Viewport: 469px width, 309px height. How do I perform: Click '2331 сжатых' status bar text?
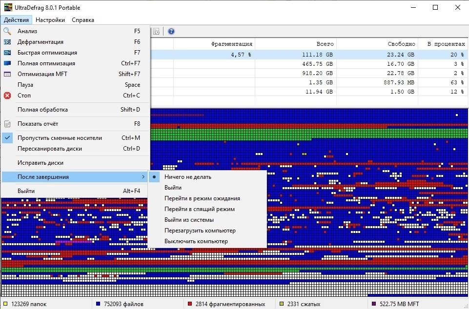(304, 304)
